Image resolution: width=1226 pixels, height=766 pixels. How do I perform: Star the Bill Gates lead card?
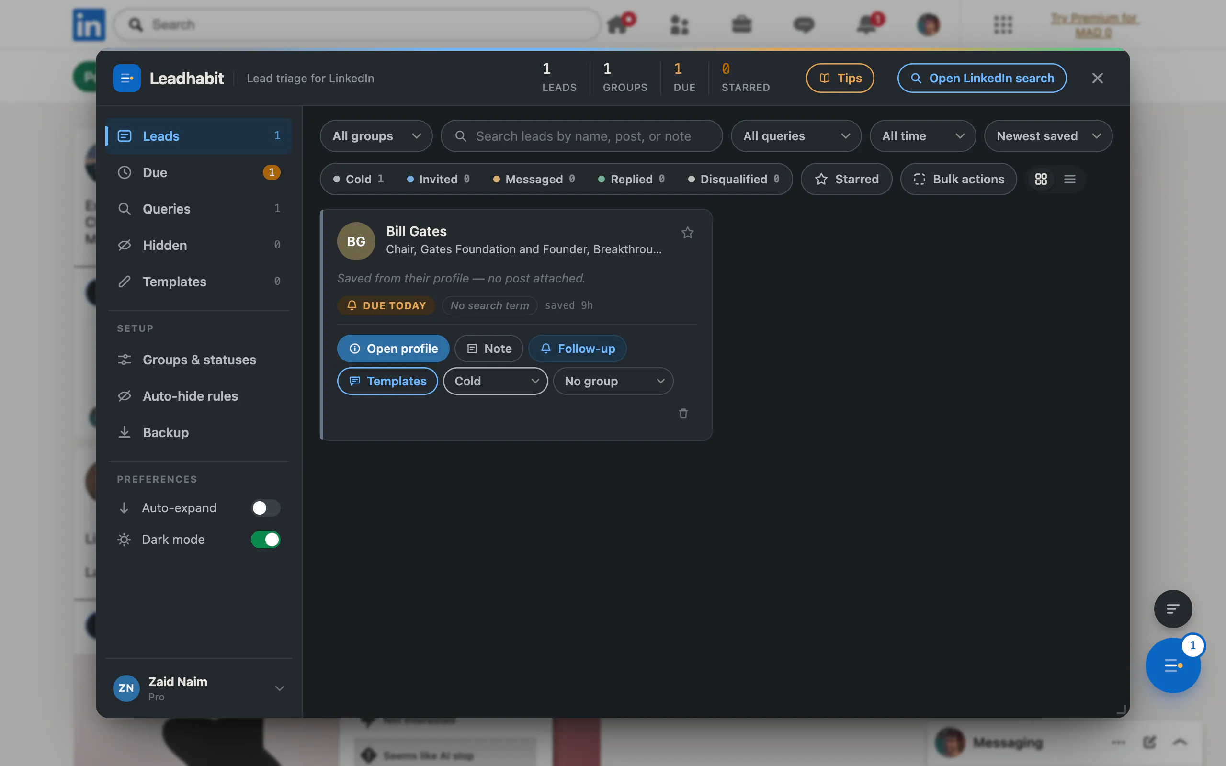click(x=688, y=233)
